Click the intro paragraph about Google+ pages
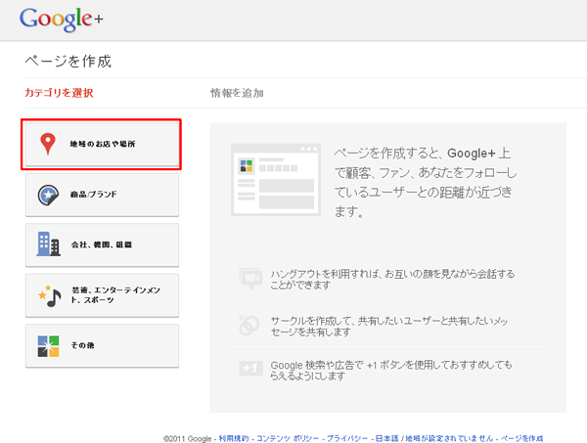The height and width of the screenshot is (443, 587). coord(425,182)
